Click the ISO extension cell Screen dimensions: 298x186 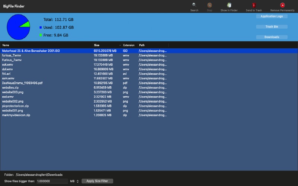coord(125,51)
